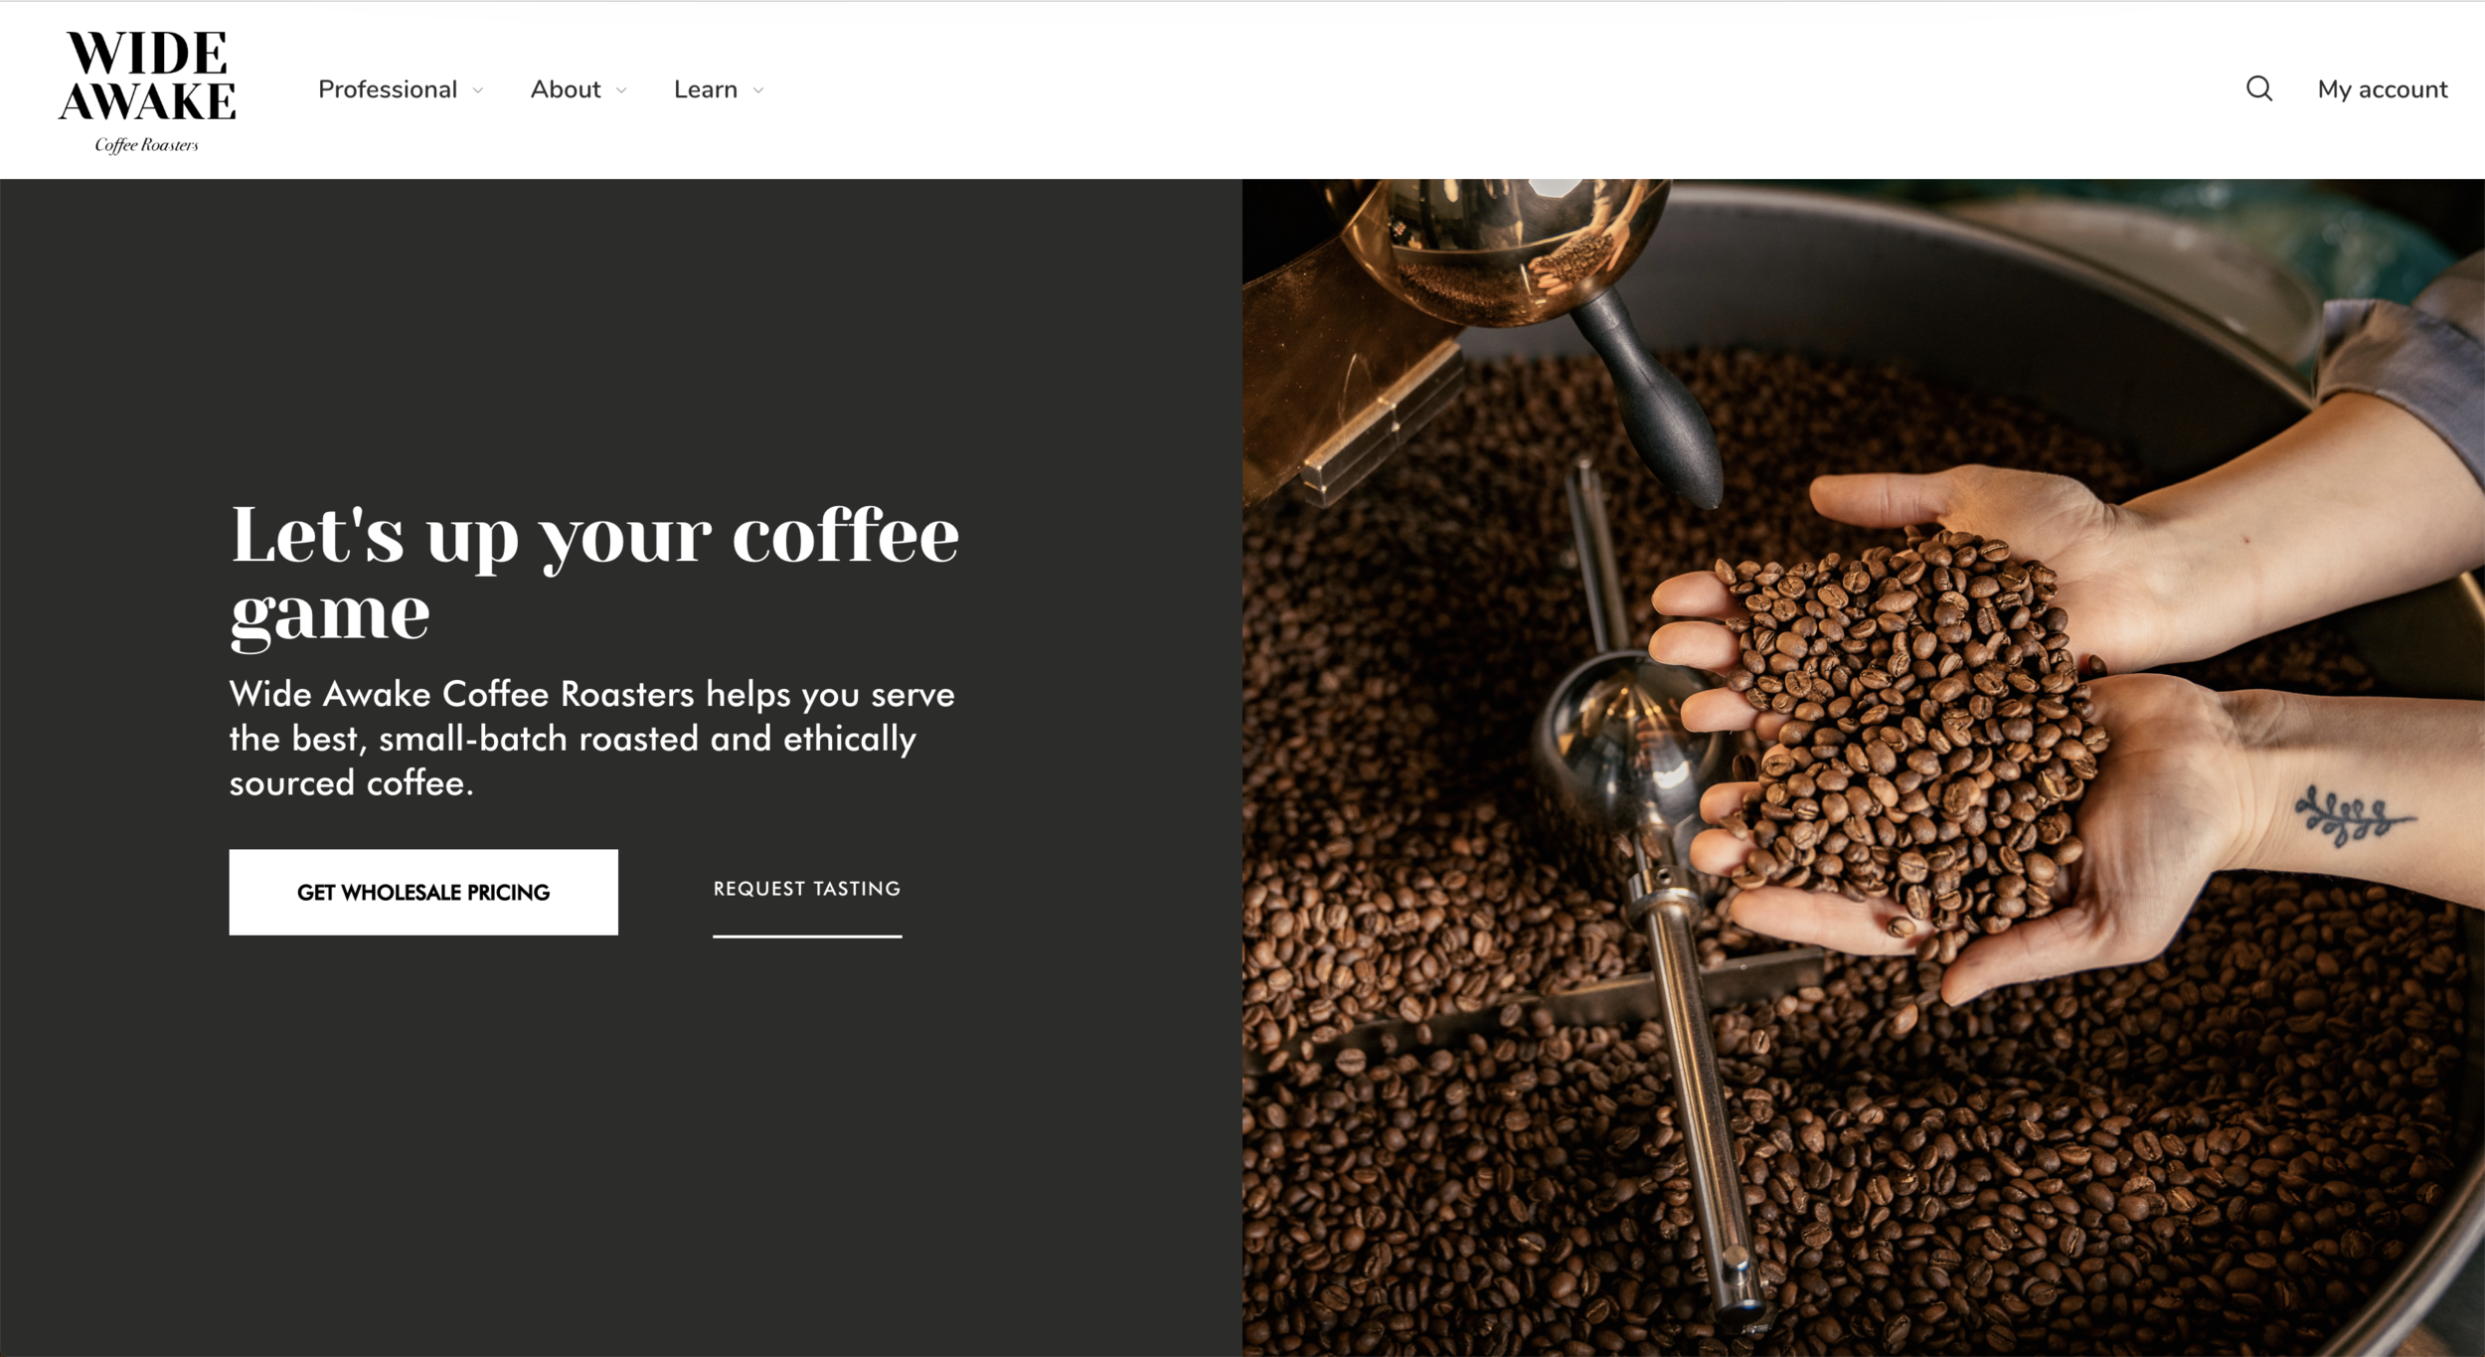Click the Coffee Roasters tagline under the logo
The image size is (2485, 1357).
click(x=147, y=145)
